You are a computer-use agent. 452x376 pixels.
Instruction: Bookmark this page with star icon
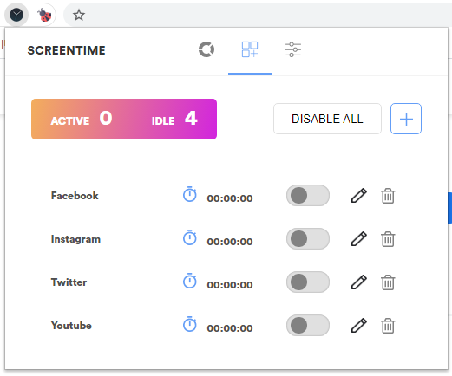(x=79, y=15)
